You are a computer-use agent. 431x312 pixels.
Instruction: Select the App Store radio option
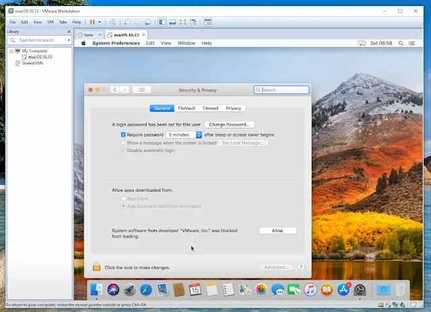coord(123,198)
